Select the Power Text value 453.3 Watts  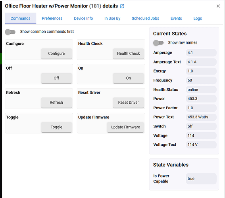(201, 117)
